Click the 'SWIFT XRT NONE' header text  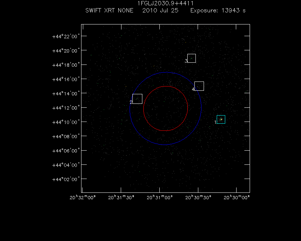coord(109,10)
